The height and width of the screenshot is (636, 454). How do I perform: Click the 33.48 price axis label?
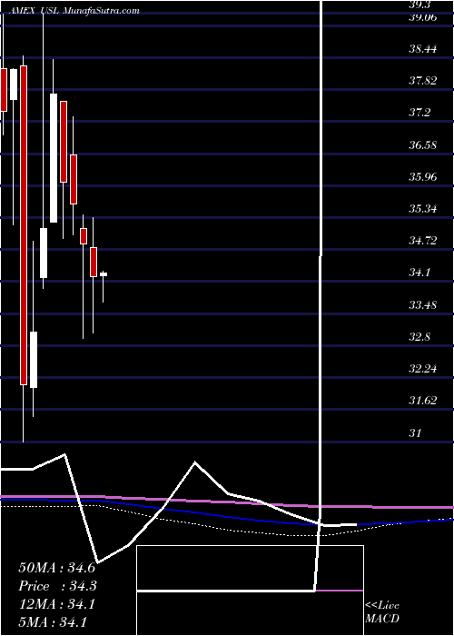(423, 304)
